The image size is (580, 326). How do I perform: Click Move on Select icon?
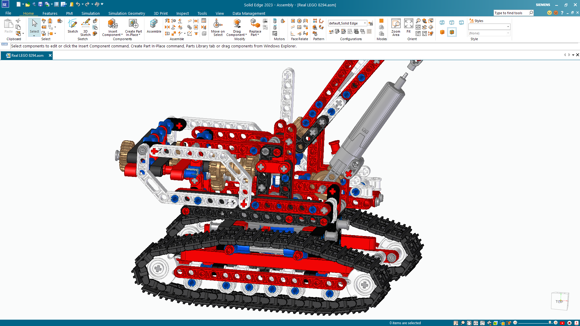217,24
